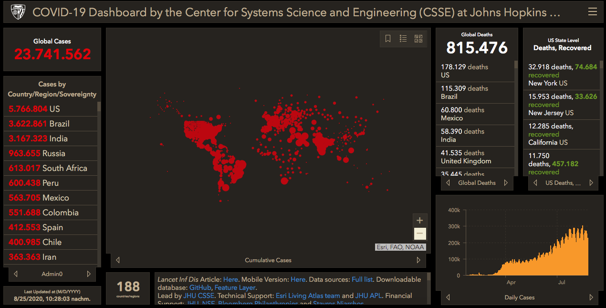Open the JHU CSSE link
The image size is (606, 308).
(x=199, y=296)
